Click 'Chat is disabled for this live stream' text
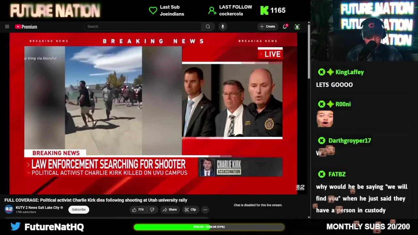Image resolution: width=418 pixels, height=235 pixels. coord(258,205)
